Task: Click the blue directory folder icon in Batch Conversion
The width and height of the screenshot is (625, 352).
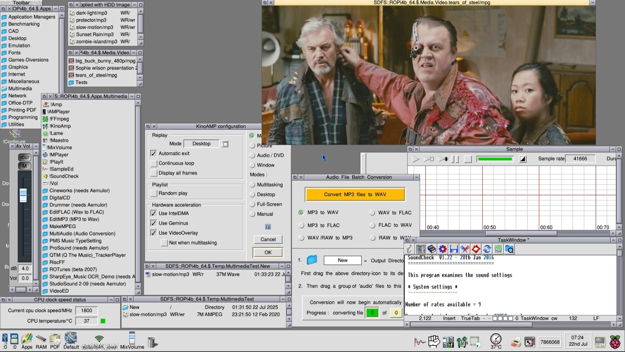Action: pos(312,260)
